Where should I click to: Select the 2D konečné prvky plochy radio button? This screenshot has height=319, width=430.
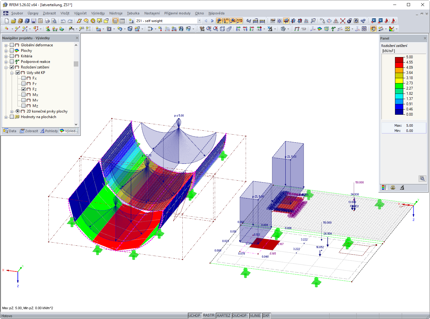pyautogui.click(x=18, y=111)
